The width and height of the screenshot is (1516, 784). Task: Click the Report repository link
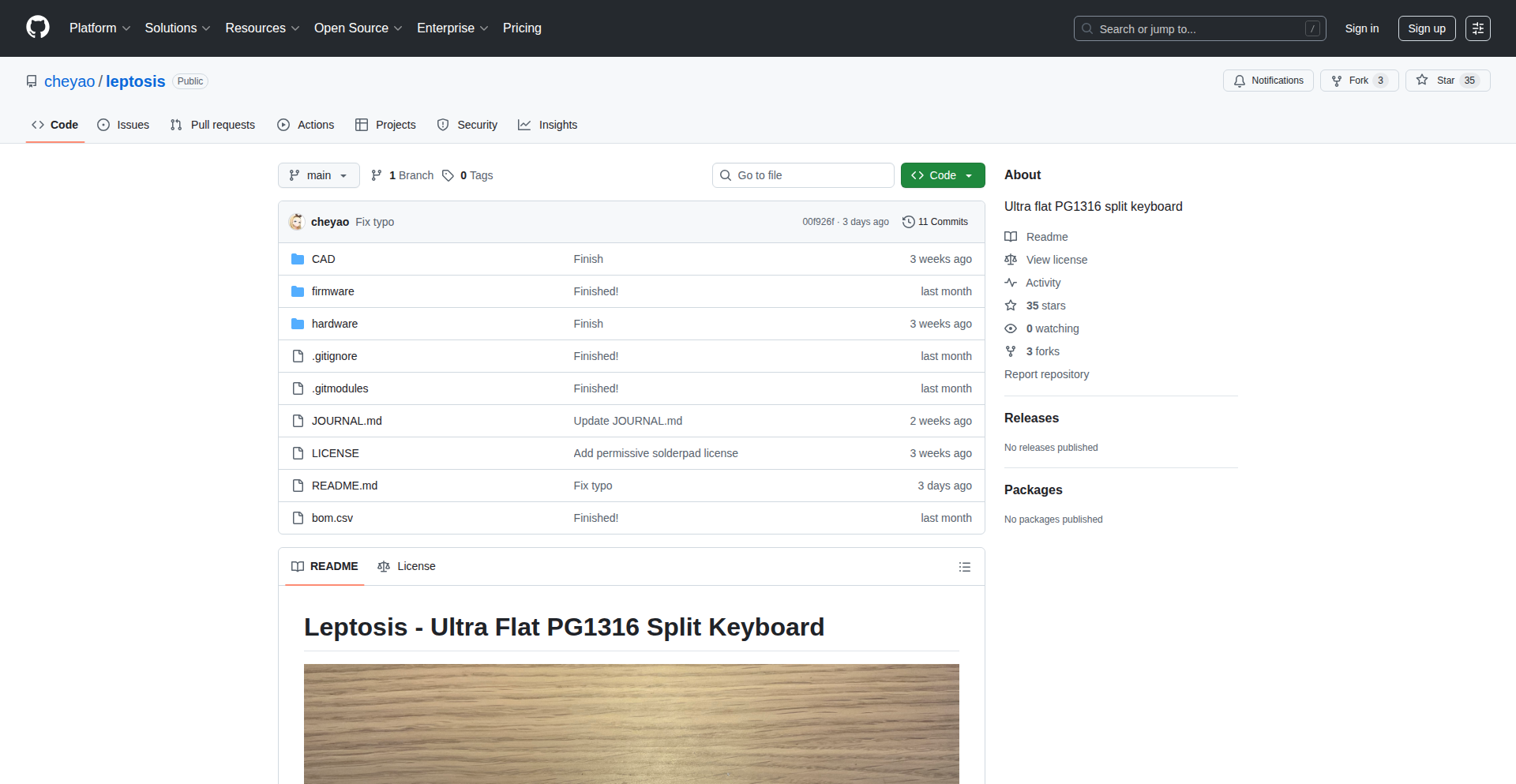[x=1046, y=374]
